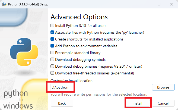Cancel the Python setup
178x110 pixels.
pos(163,103)
